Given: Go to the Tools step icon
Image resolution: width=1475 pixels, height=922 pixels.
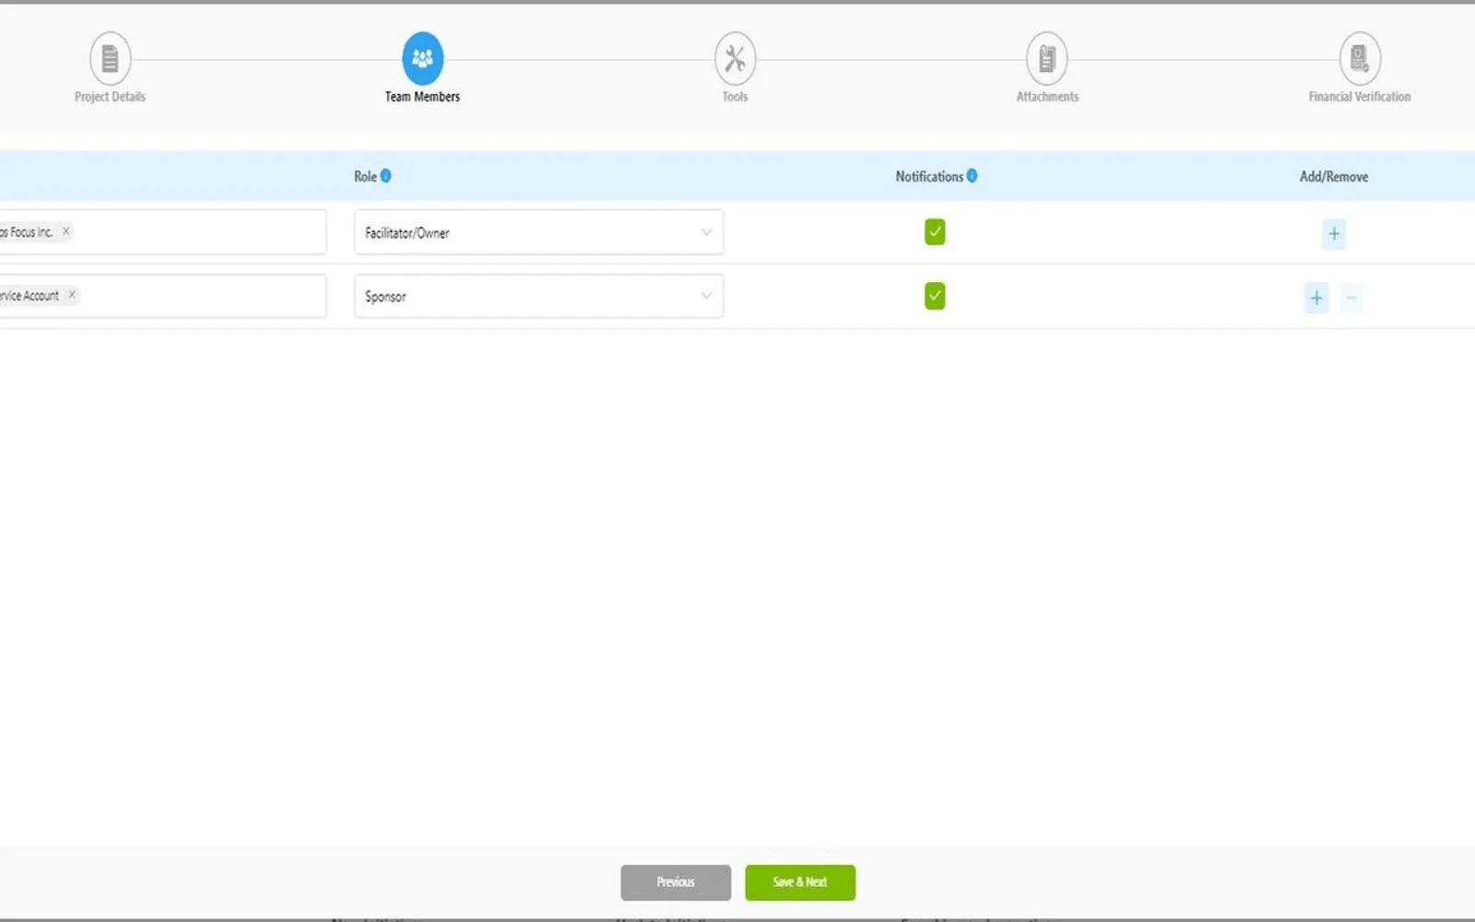Looking at the screenshot, I should point(735,58).
